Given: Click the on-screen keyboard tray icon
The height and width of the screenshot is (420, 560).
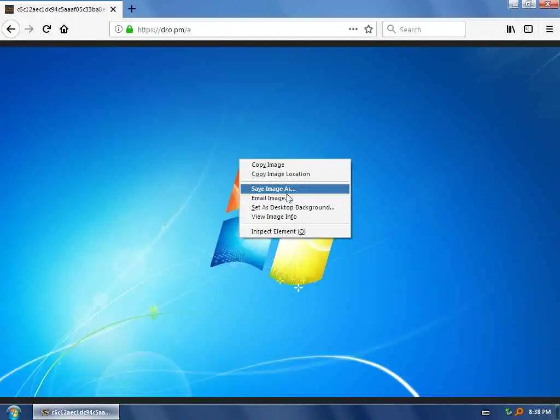Looking at the screenshot, I should tap(486, 412).
